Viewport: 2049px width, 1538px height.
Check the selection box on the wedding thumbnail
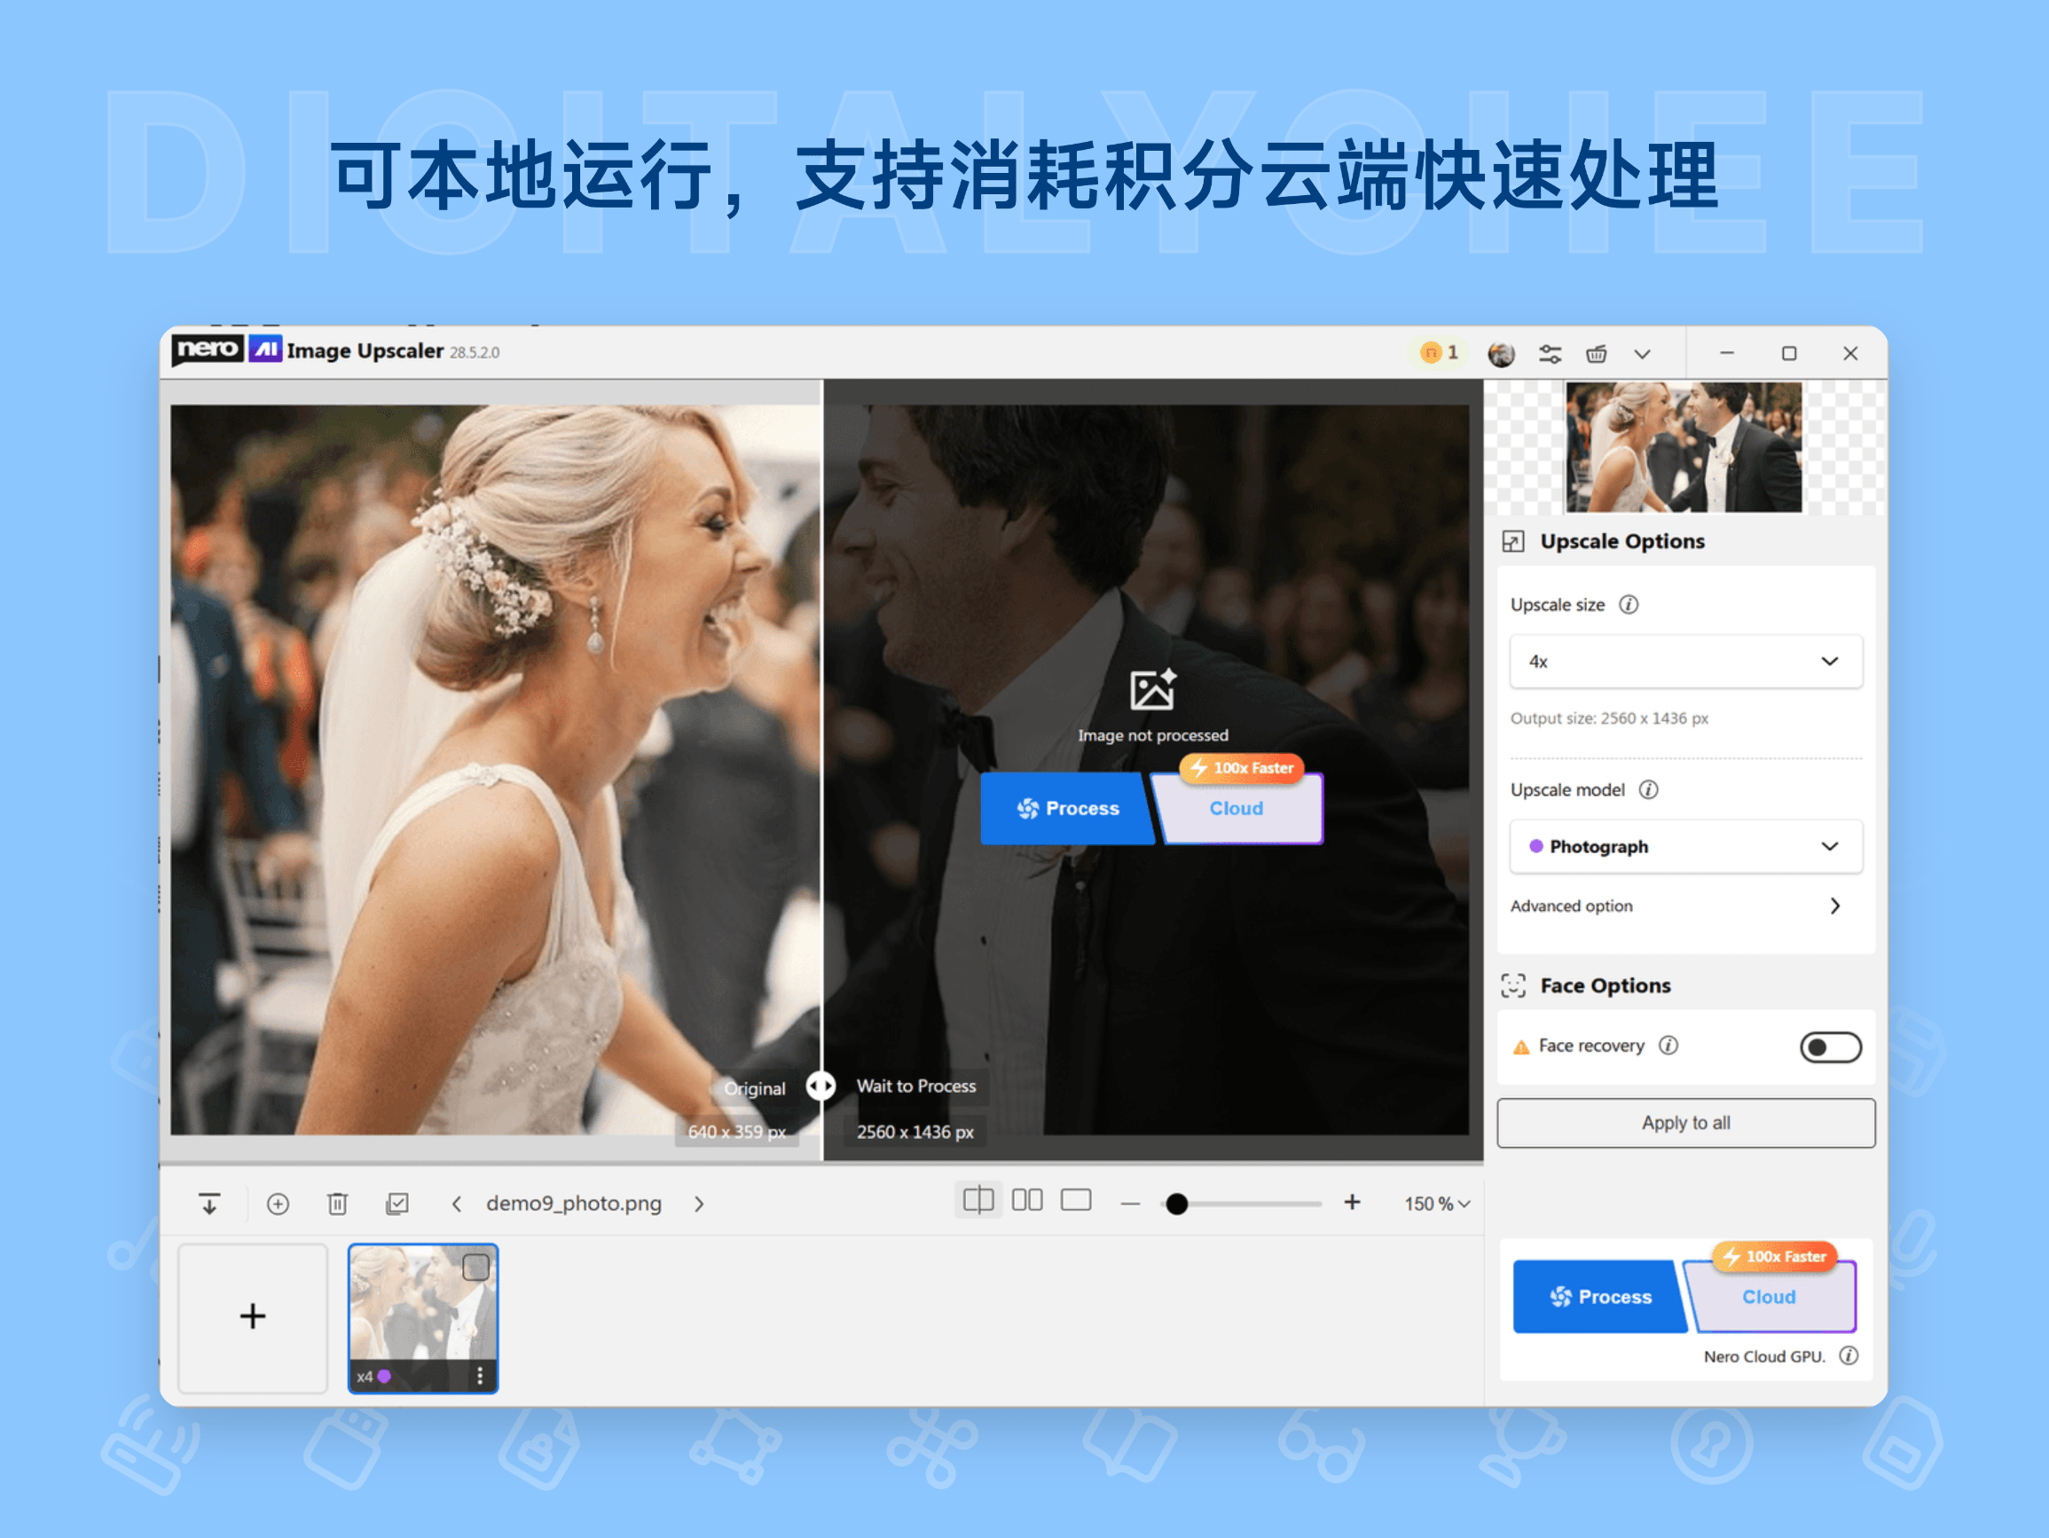point(476,1266)
